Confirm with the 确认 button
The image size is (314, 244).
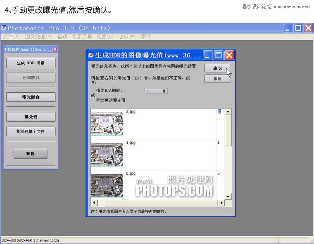(217, 68)
